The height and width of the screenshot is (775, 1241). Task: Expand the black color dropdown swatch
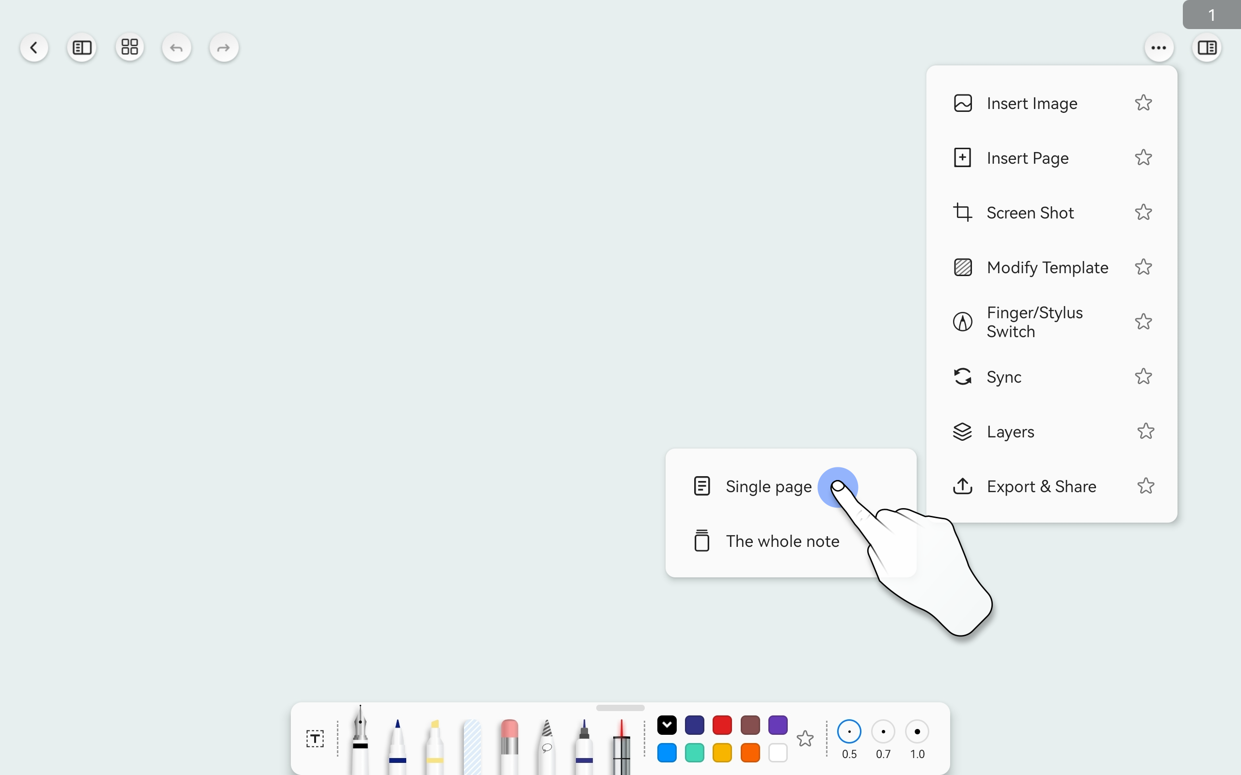coord(667,725)
